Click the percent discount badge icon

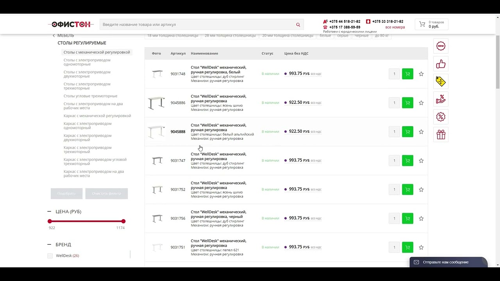[x=441, y=117]
